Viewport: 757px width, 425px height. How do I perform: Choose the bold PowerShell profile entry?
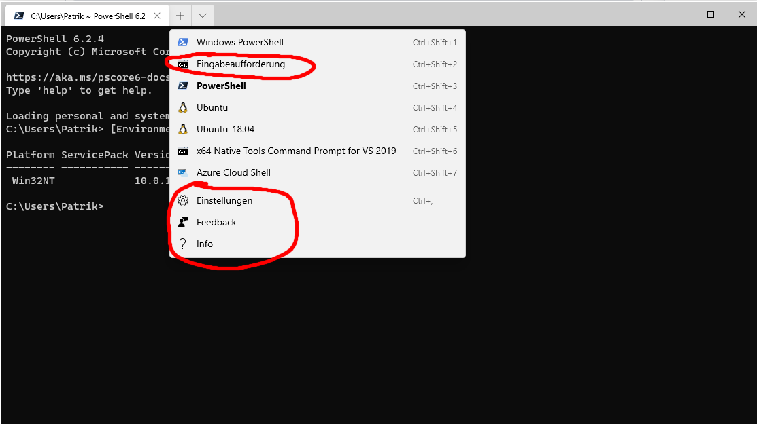(x=318, y=86)
